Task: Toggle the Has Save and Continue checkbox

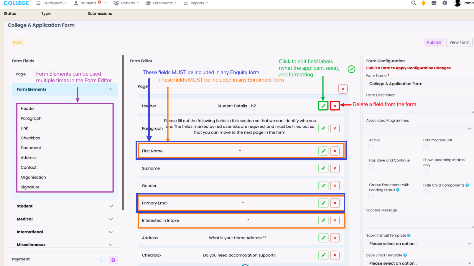Action: 371,167
